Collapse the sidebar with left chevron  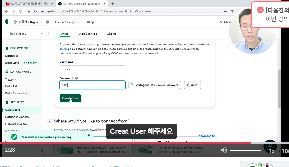(x=42, y=150)
